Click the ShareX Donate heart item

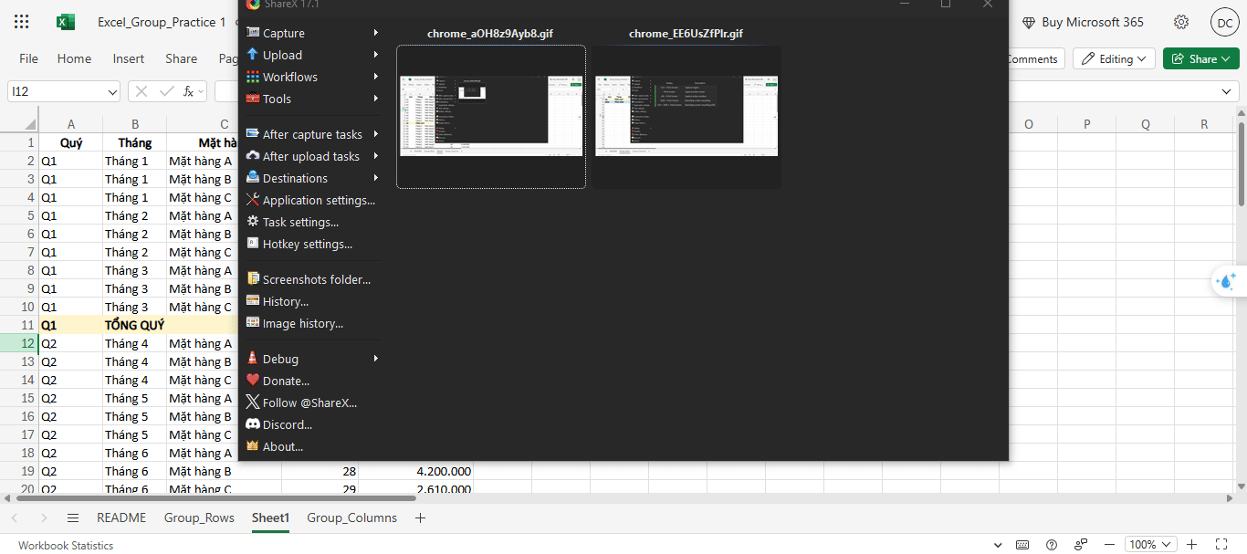[x=312, y=381]
